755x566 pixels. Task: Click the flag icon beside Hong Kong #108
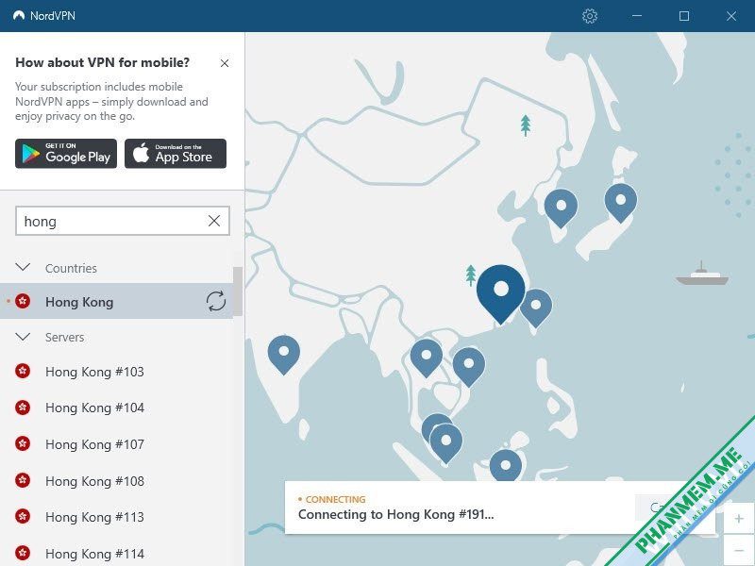tap(23, 480)
